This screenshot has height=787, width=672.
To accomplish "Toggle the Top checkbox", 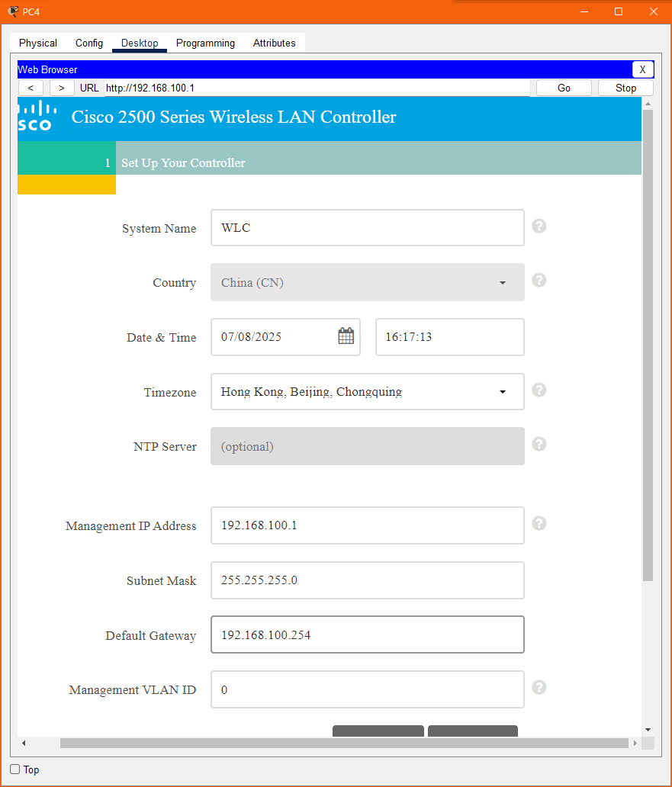I will 15,769.
